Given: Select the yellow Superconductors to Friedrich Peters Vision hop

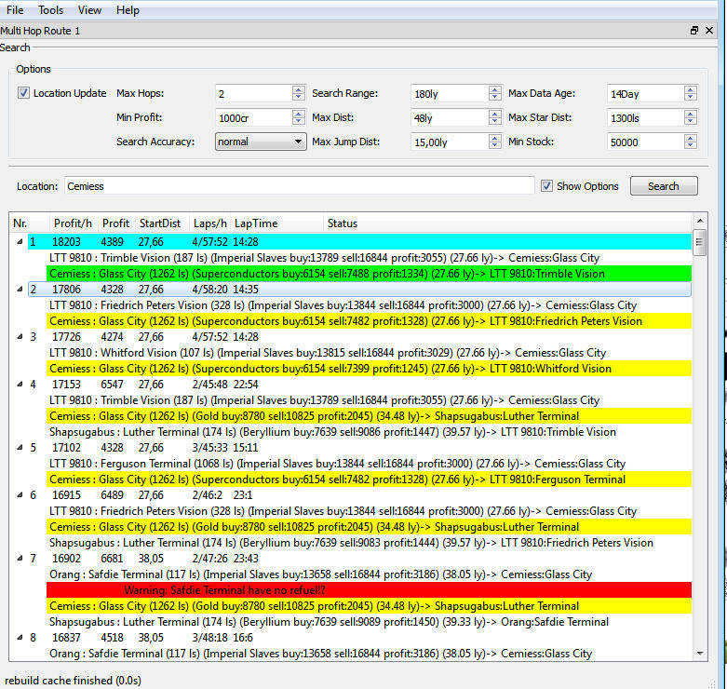Looking at the screenshot, I should tap(369, 321).
